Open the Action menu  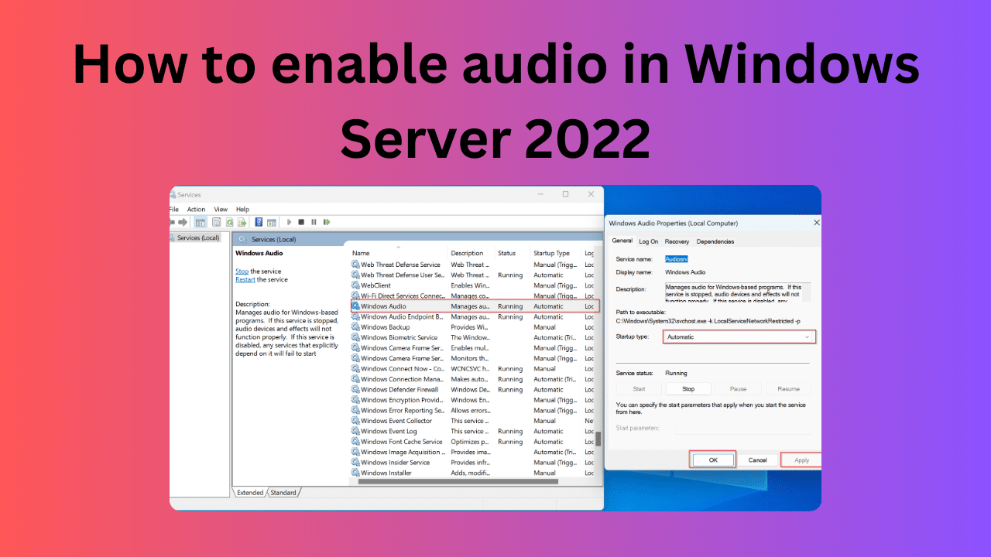tap(196, 209)
